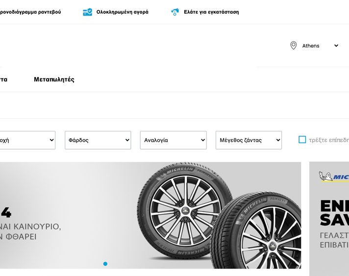Screen dimensions: 349x276
Task: Click the installation car icon
Action: click(175, 12)
